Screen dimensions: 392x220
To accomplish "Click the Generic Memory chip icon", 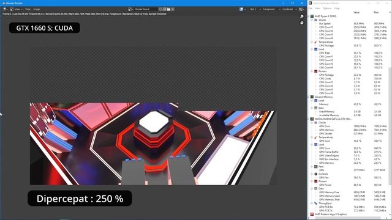I will 312,97.
